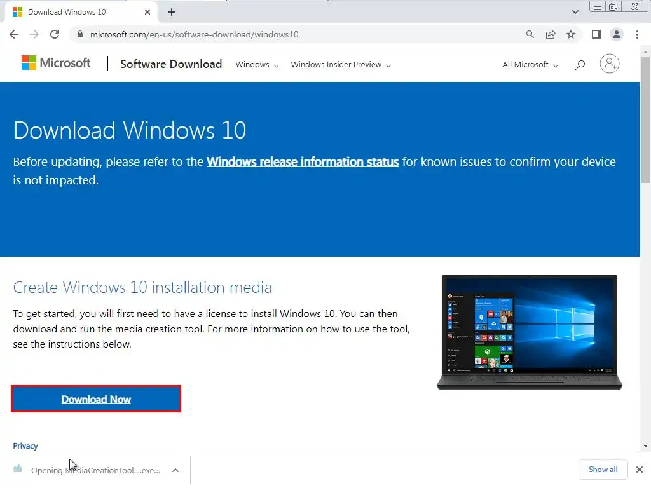The height and width of the screenshot is (488, 651).
Task: Reload the page with refresh icon
Action: (x=55, y=34)
